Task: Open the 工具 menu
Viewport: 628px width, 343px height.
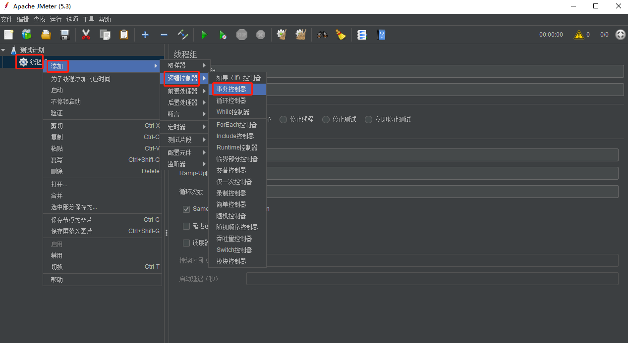Action: [x=88, y=19]
